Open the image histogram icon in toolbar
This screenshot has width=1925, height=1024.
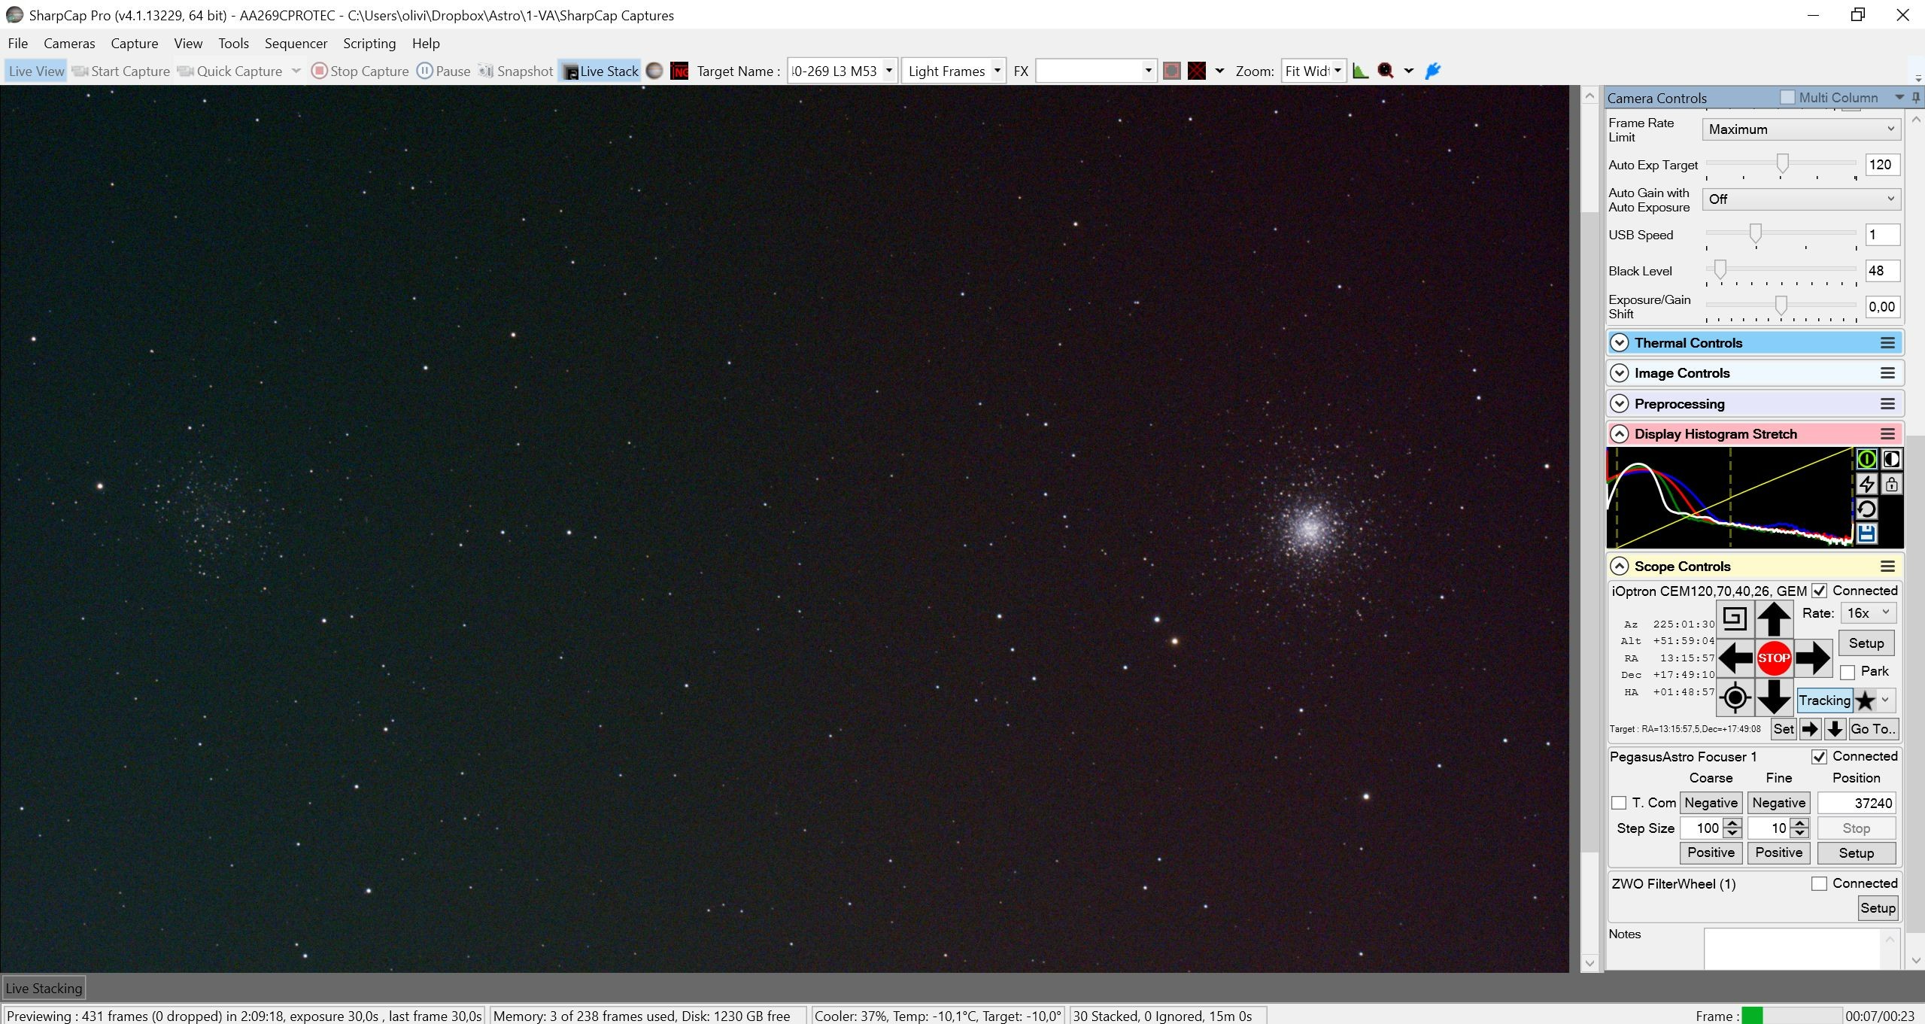(1360, 71)
